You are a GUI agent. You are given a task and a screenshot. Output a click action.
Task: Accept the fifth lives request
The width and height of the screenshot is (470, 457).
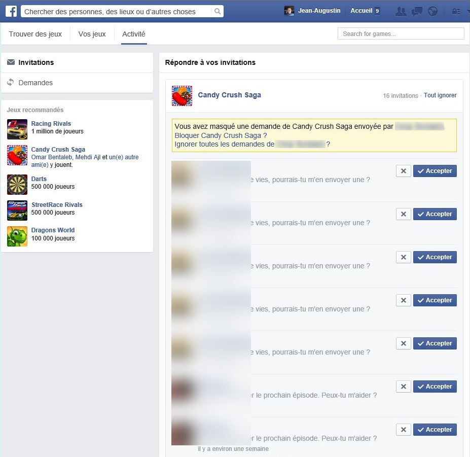point(435,343)
